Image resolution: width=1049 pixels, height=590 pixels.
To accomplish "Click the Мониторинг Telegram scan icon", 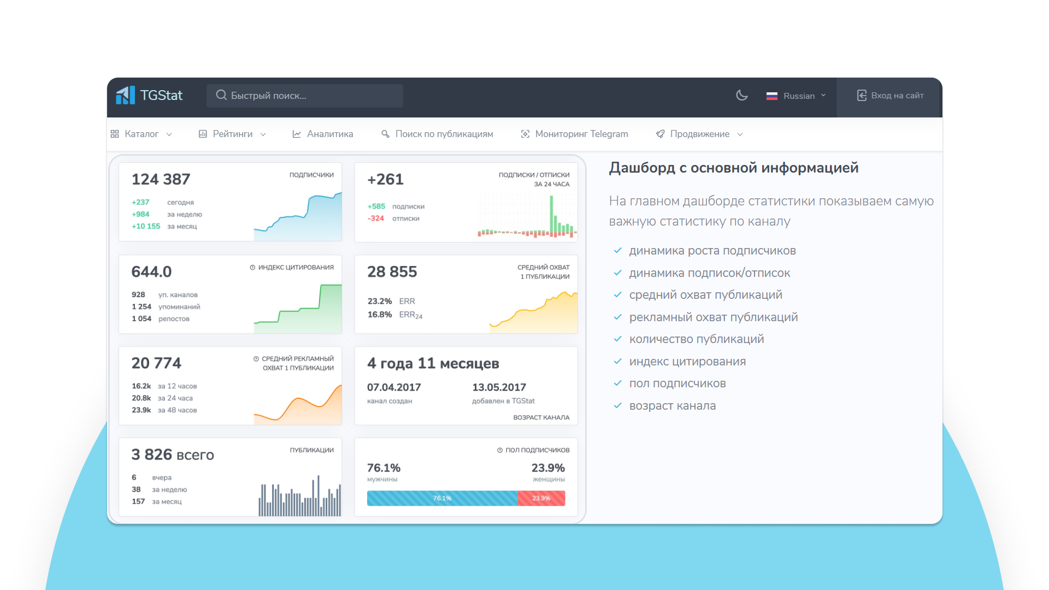I will (x=525, y=134).
